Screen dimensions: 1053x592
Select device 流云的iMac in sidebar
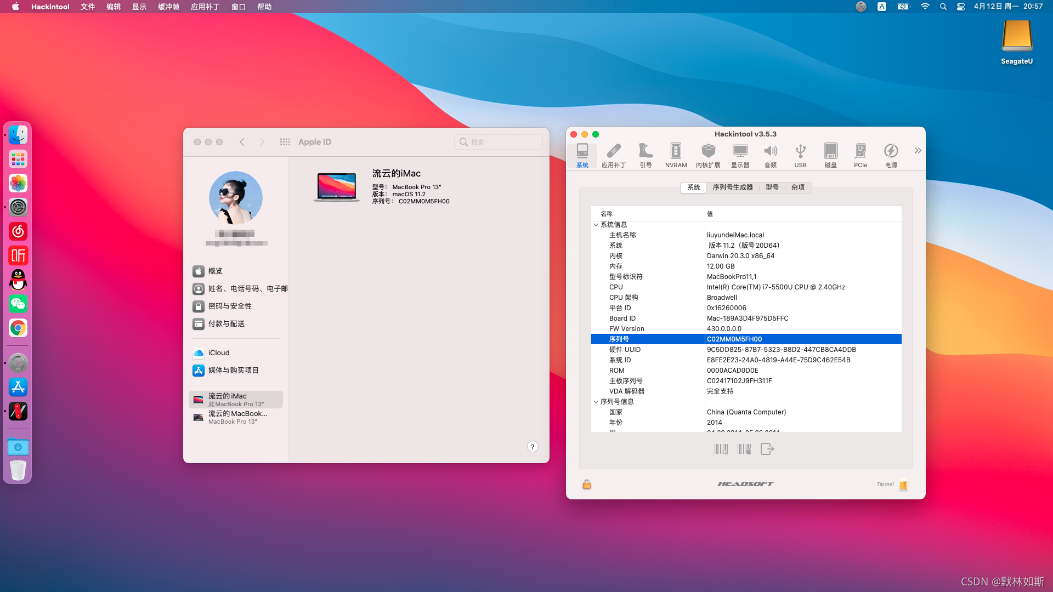(236, 400)
